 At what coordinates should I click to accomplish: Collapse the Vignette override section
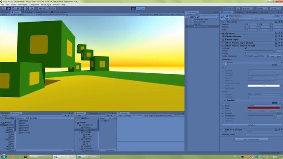point(223,100)
